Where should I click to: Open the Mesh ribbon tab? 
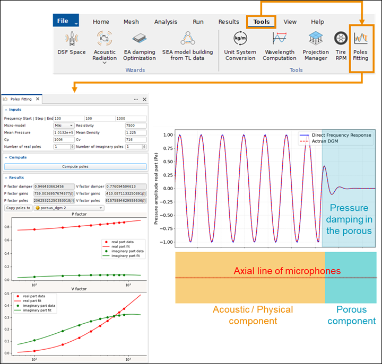click(x=131, y=22)
